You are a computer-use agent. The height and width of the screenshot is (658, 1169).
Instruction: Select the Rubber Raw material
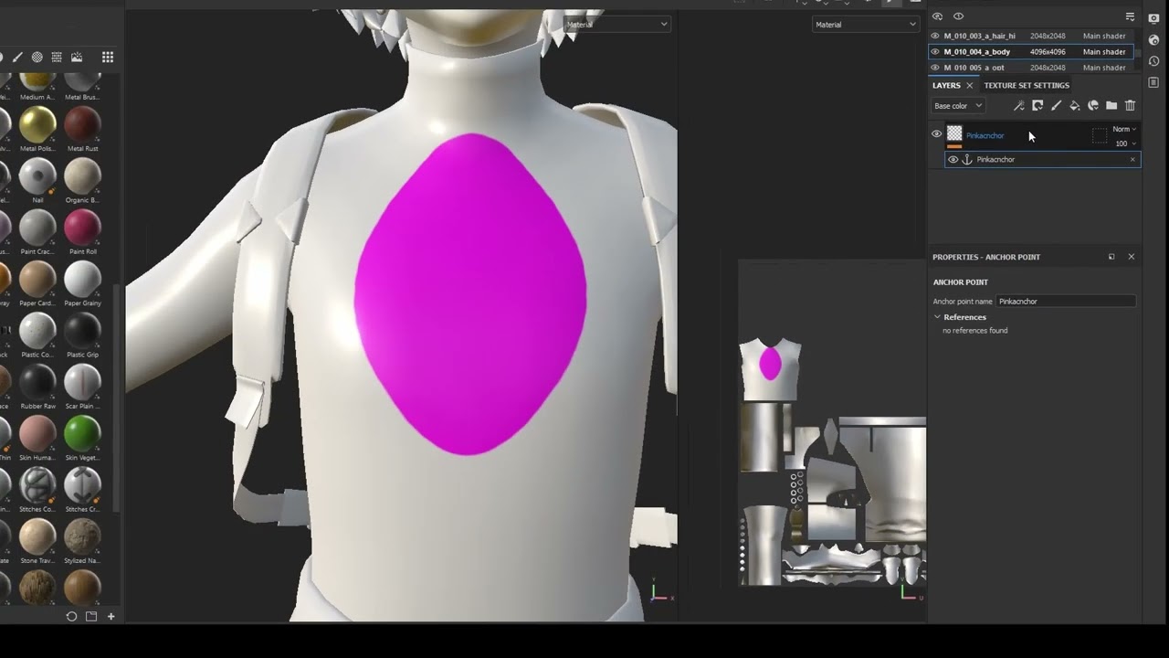pos(37,382)
